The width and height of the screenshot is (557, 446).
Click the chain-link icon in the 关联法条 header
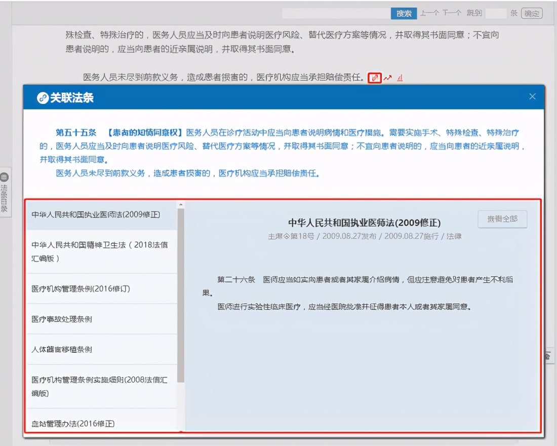43,98
